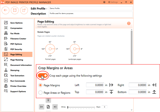Open Save Options section
Viewport: 160px width, 112px height.
point(17,23)
